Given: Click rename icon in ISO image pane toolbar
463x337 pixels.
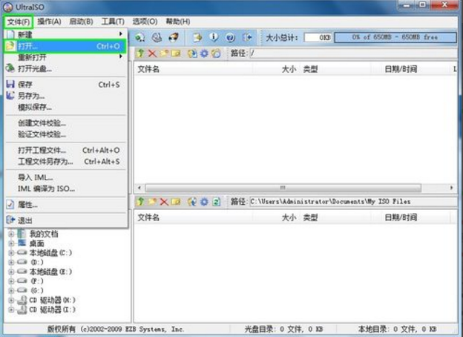Looking at the screenshot, I should point(176,53).
